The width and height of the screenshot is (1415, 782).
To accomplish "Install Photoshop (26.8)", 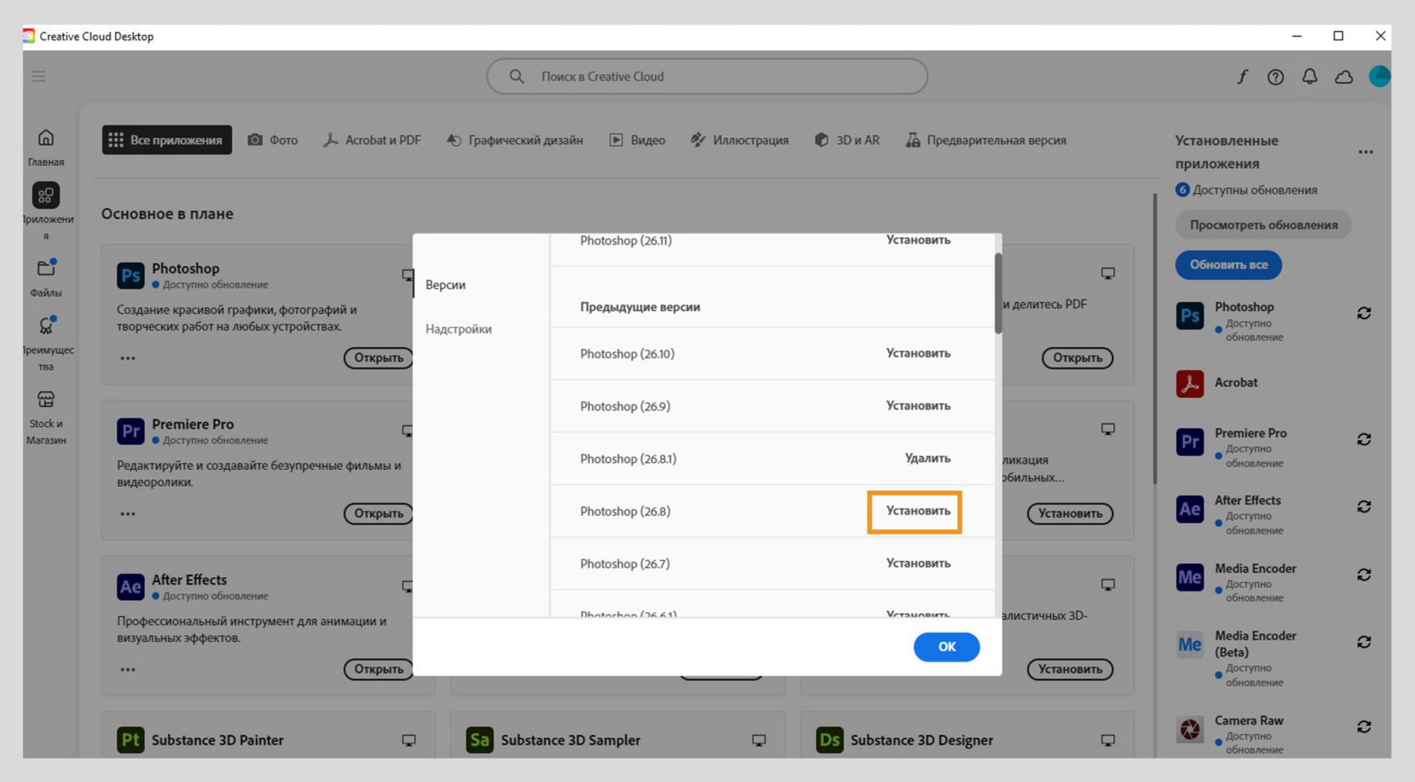I will click(x=918, y=510).
